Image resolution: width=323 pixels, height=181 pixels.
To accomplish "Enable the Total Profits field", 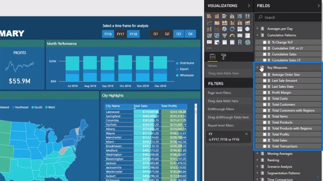I will tap(265, 134).
